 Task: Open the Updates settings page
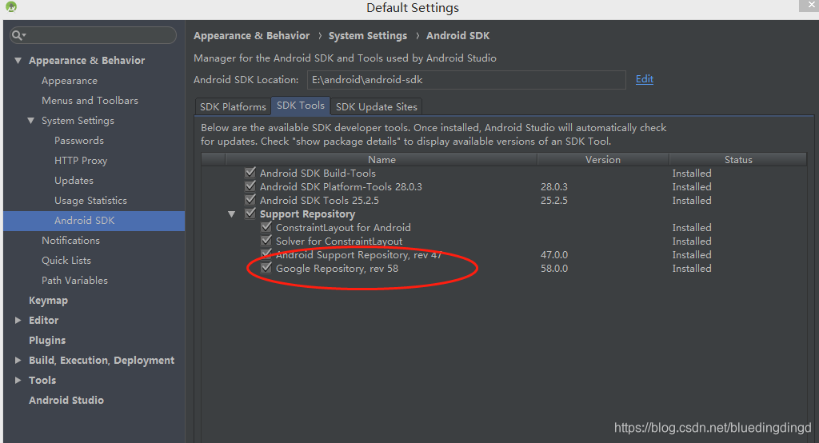[x=74, y=180]
